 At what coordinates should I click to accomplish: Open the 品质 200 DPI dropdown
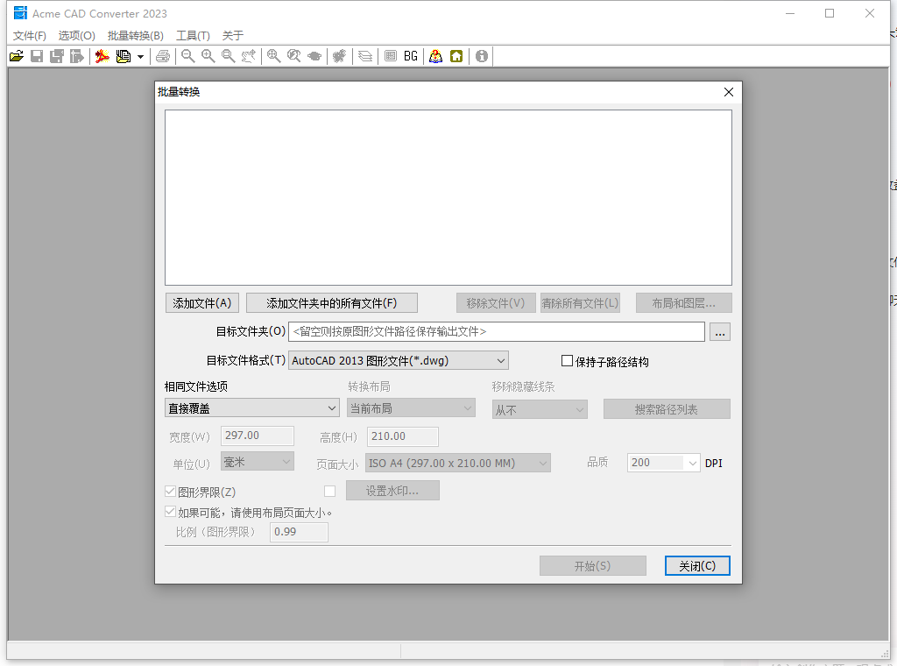664,463
